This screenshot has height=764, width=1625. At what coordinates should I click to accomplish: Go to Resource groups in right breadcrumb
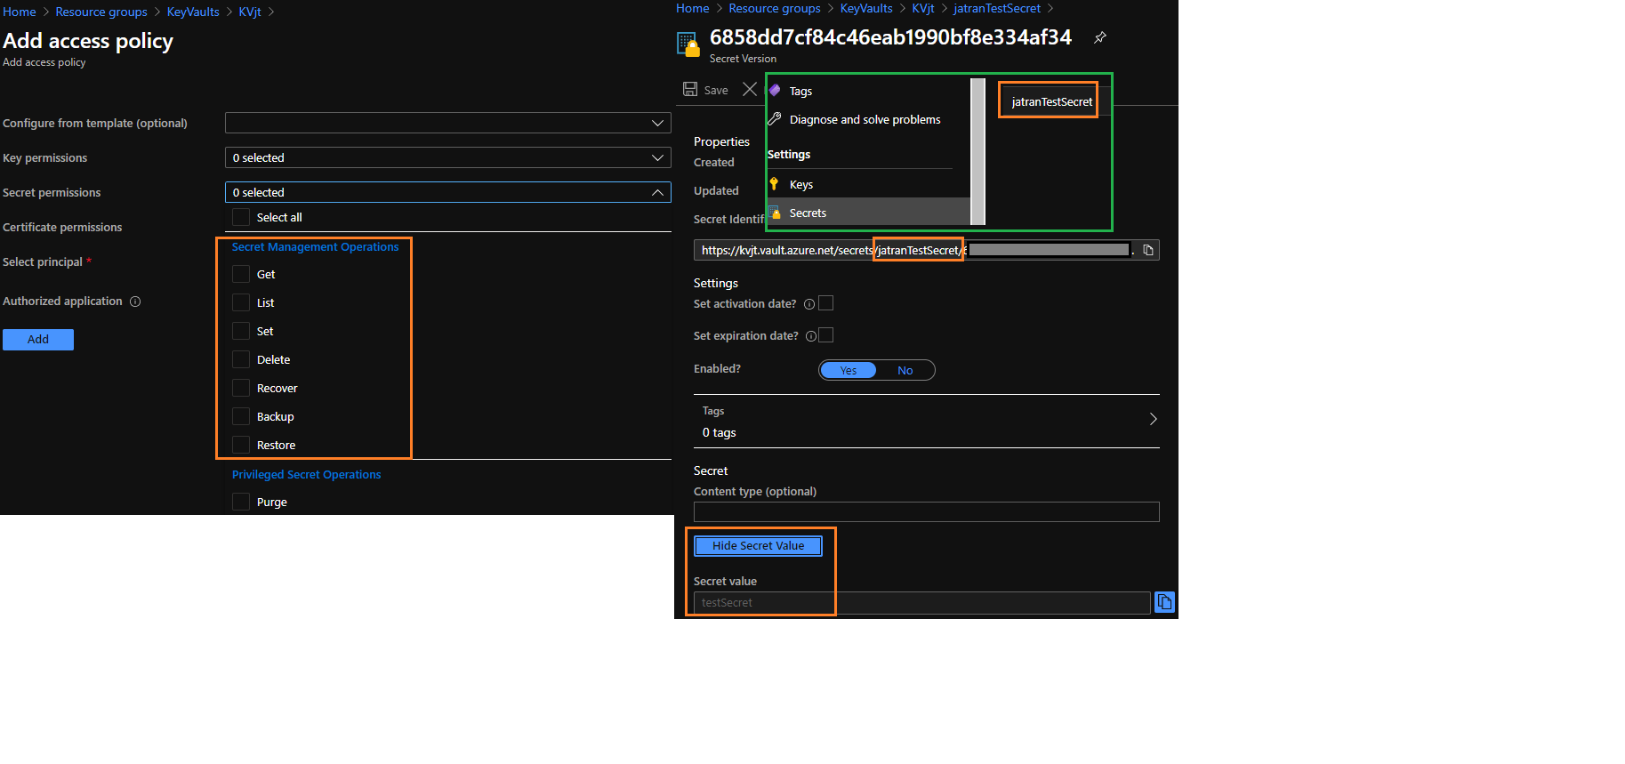tap(775, 8)
